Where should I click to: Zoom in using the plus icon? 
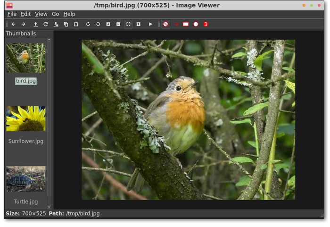108,24
